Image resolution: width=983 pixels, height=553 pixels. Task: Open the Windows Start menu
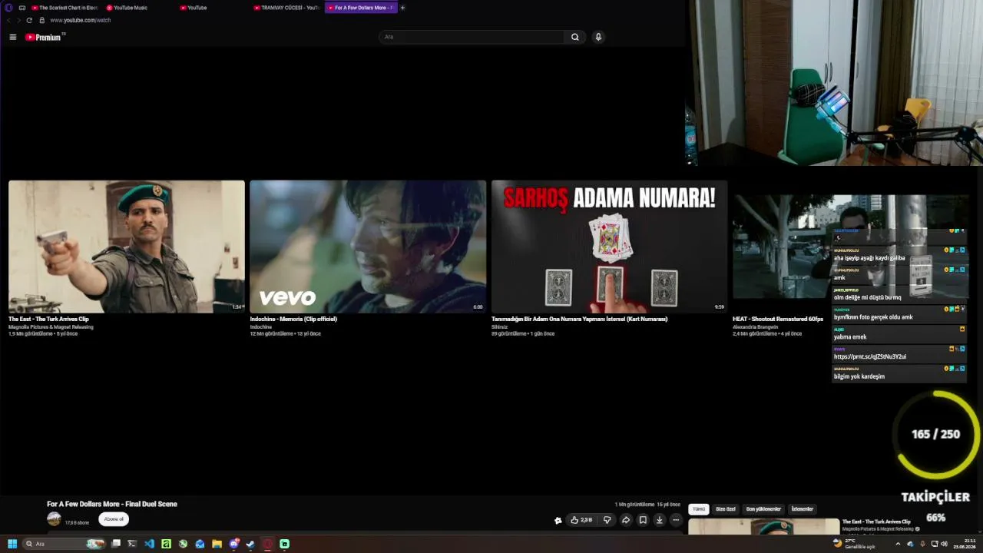tap(12, 544)
